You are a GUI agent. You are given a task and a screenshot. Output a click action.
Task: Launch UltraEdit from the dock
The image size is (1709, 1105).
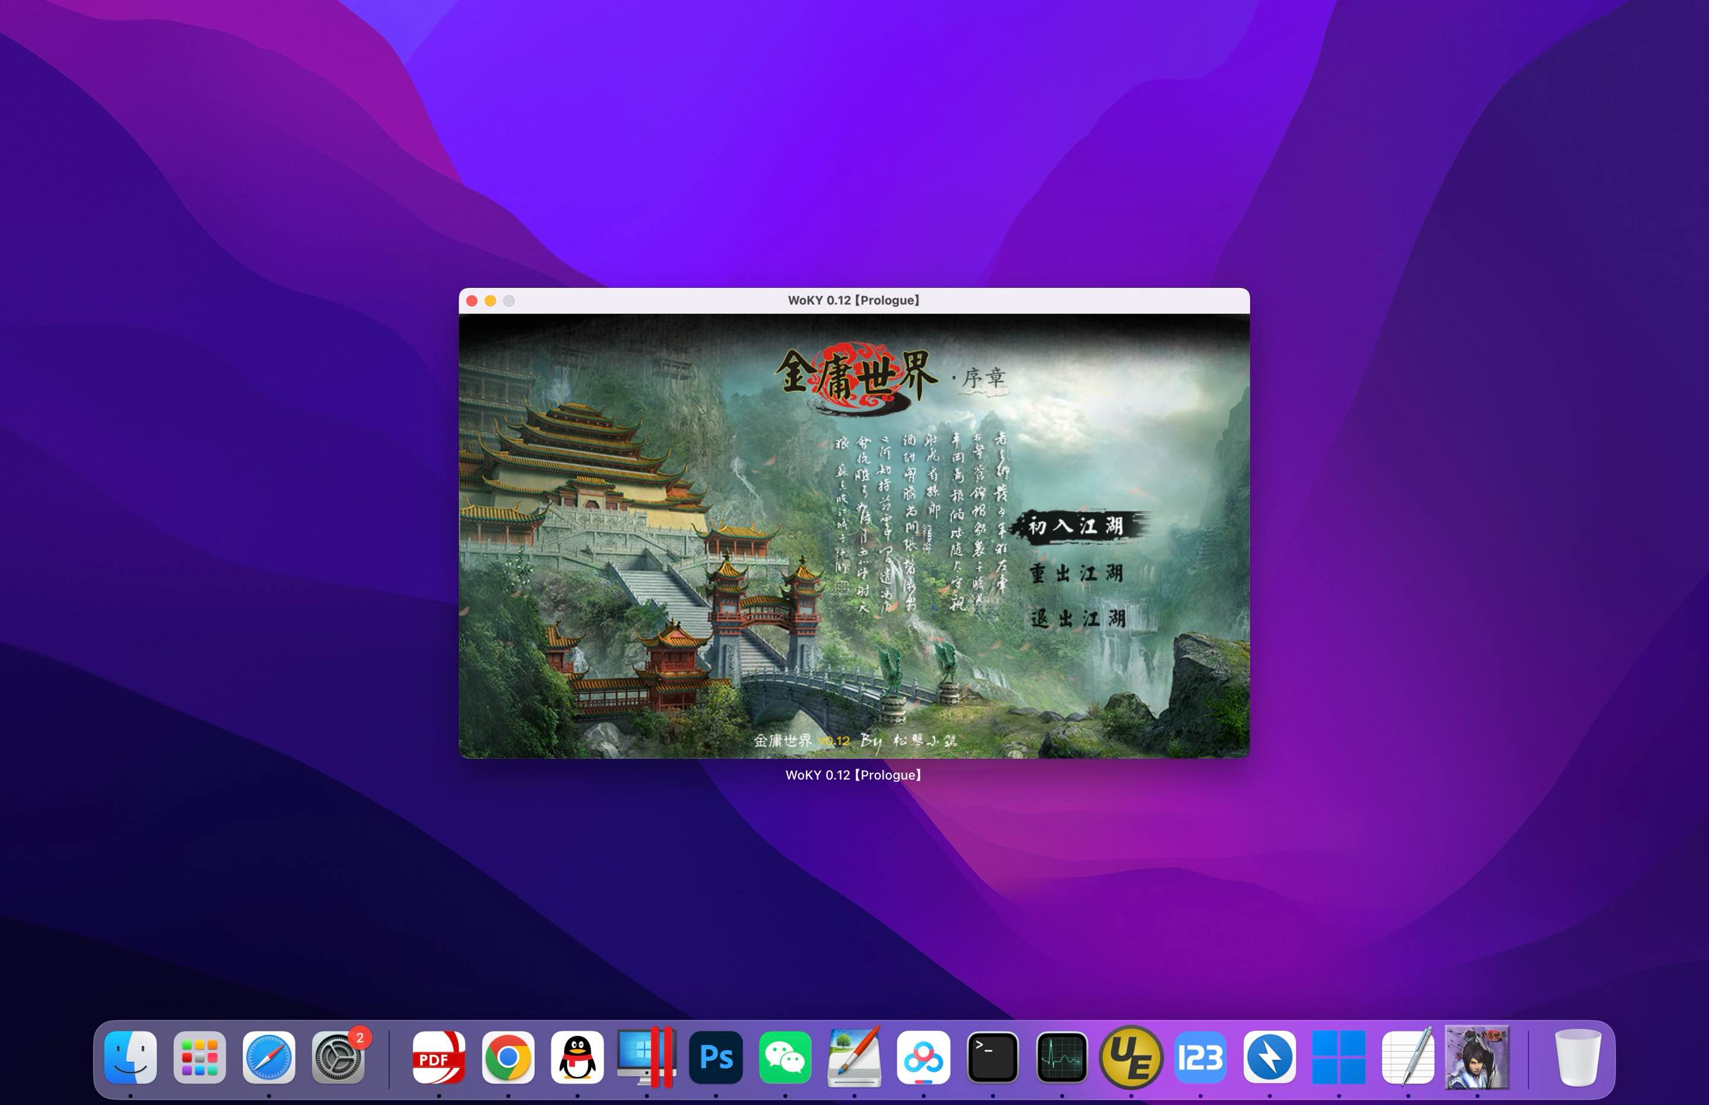[1132, 1058]
